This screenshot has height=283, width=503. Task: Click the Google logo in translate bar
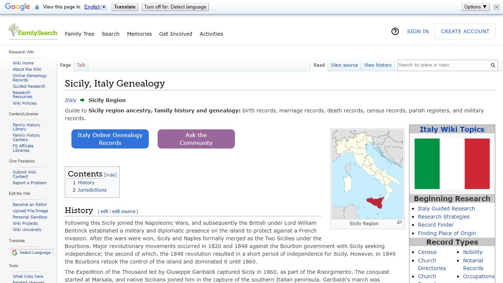[17, 7]
